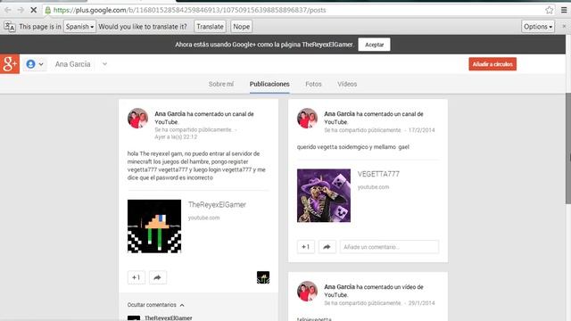The width and height of the screenshot is (571, 321).
Task: Click post text beginning 'hola The reyexel gam'
Action: point(196,166)
